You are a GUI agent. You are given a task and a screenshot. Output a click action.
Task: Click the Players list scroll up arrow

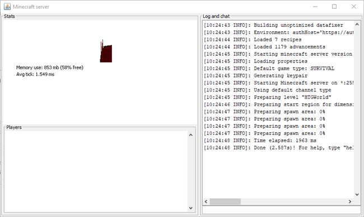pos(191,135)
